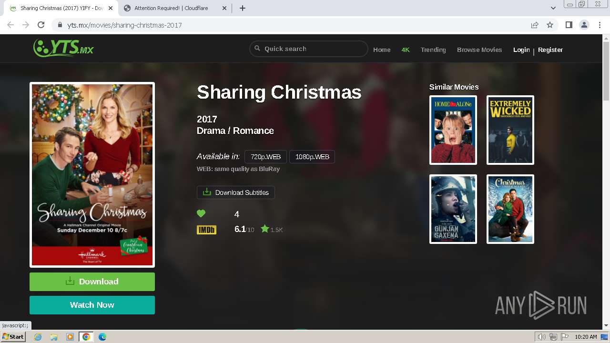Open Home Alone similar movie
Screen dimensions: 610x343
453,130
